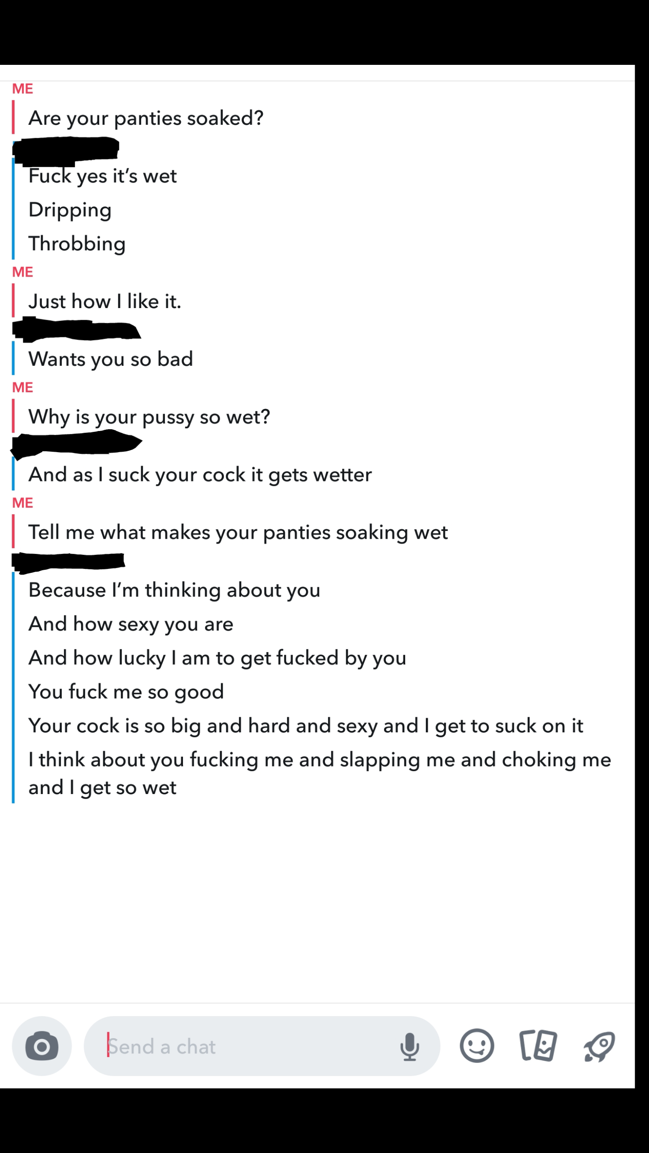The width and height of the screenshot is (649, 1153).
Task: Tap redacted name above Wants you so bad
Action: tap(76, 329)
